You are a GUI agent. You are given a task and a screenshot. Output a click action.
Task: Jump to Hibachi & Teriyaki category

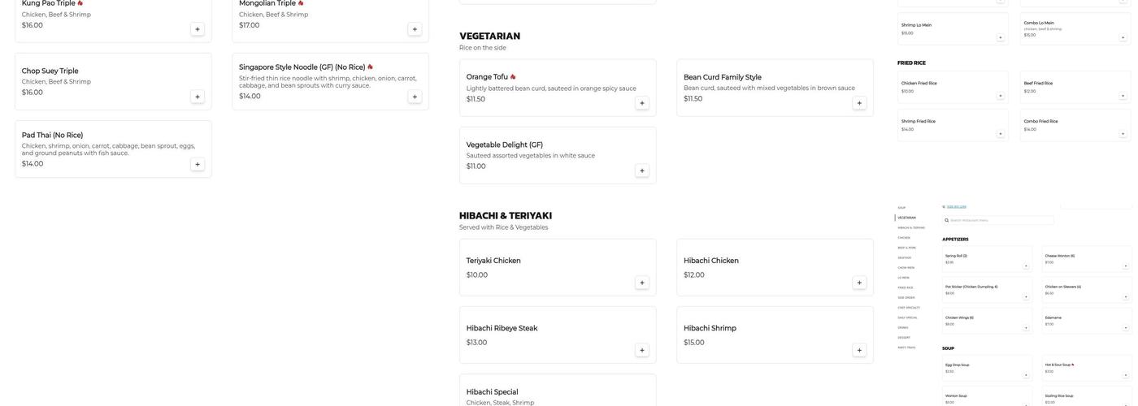[911, 227]
